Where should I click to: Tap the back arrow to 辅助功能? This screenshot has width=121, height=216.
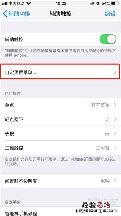pyautogui.click(x=5, y=14)
